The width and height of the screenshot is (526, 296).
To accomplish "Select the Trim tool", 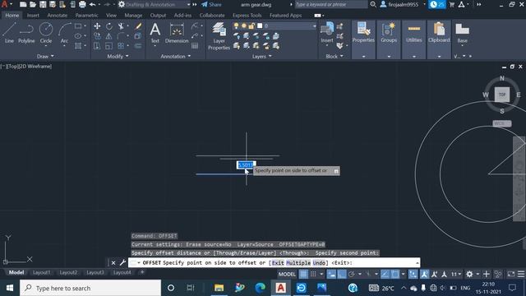I will [121, 26].
